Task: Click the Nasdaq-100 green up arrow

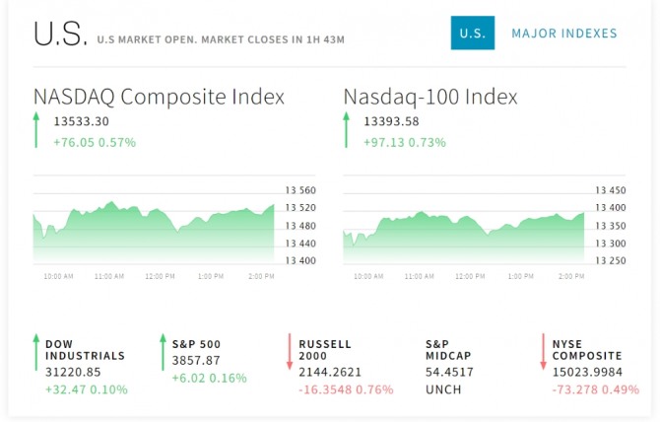Action: [x=346, y=130]
